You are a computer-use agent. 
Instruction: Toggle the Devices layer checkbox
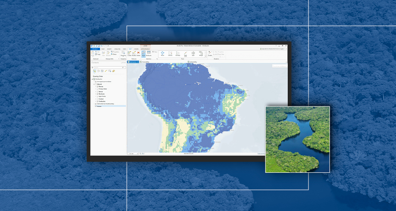(97, 86)
